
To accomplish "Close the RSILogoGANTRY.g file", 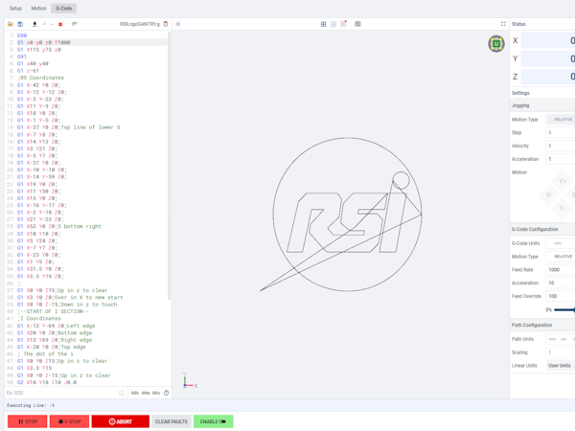I will 166,24.
